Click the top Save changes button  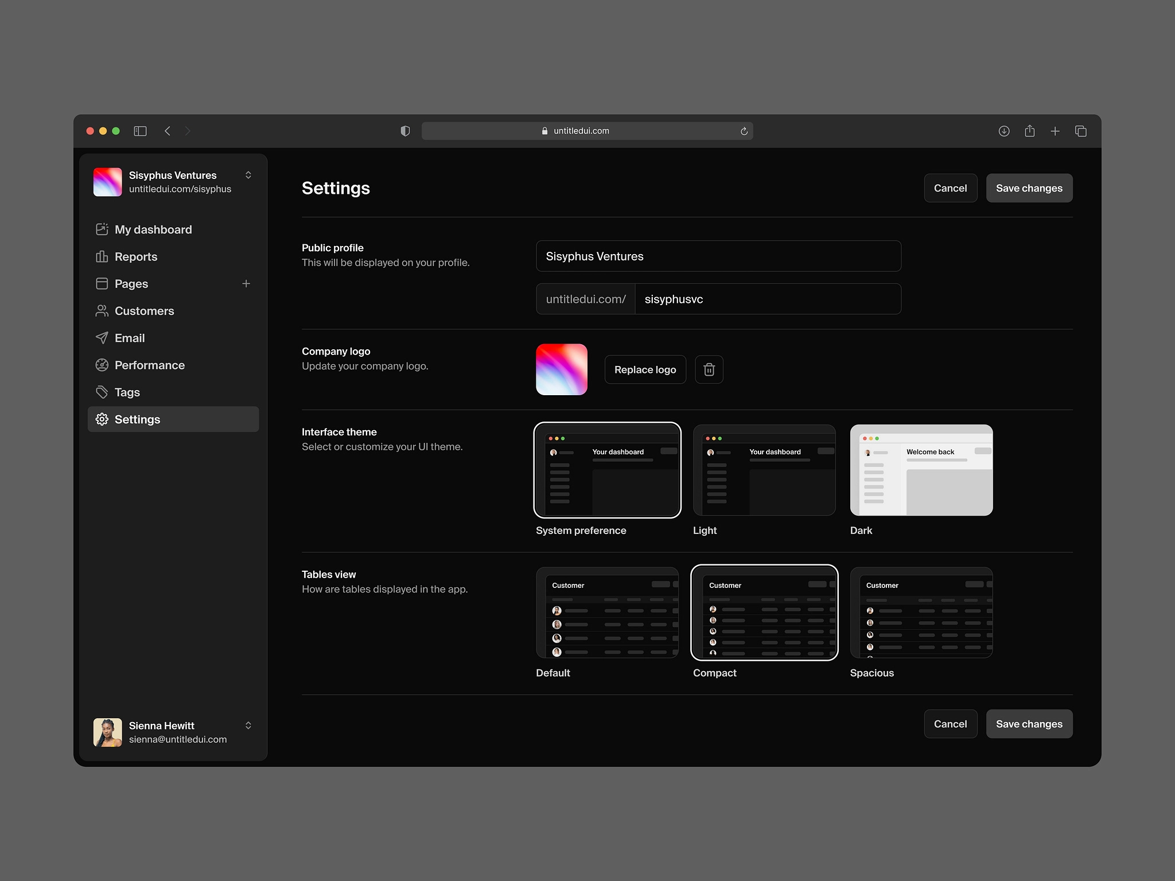(1029, 188)
